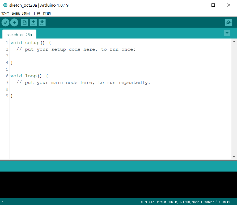Click on 'void setup() {' code line

coord(31,43)
